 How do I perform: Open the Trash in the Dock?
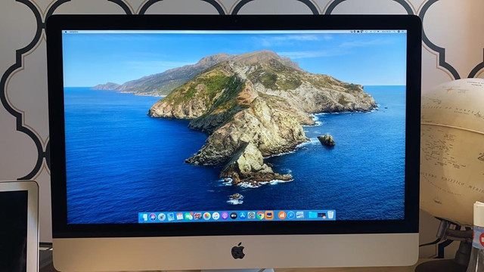(x=330, y=215)
